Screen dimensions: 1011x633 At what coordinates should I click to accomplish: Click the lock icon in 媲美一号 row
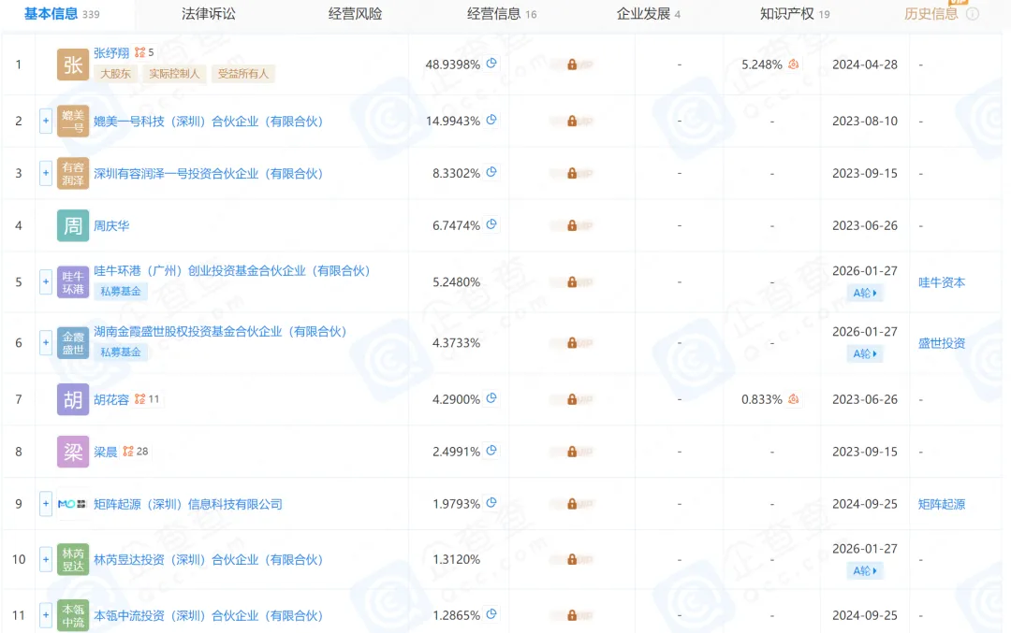tap(572, 121)
